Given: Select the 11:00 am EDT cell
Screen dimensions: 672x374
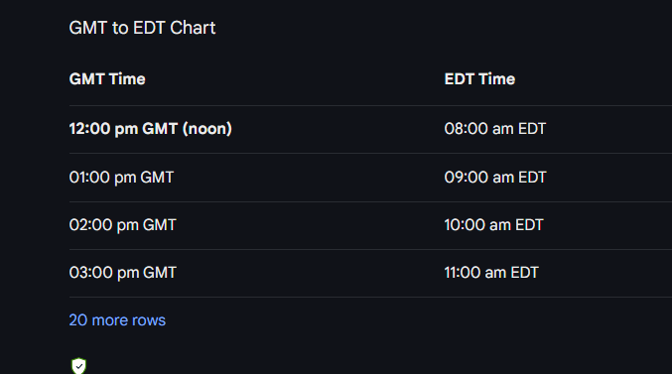Looking at the screenshot, I should click(x=491, y=272).
